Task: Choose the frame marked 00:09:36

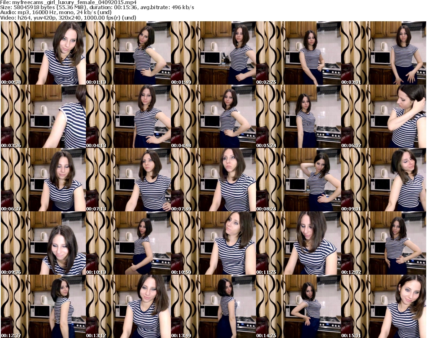Action: pos(43,243)
